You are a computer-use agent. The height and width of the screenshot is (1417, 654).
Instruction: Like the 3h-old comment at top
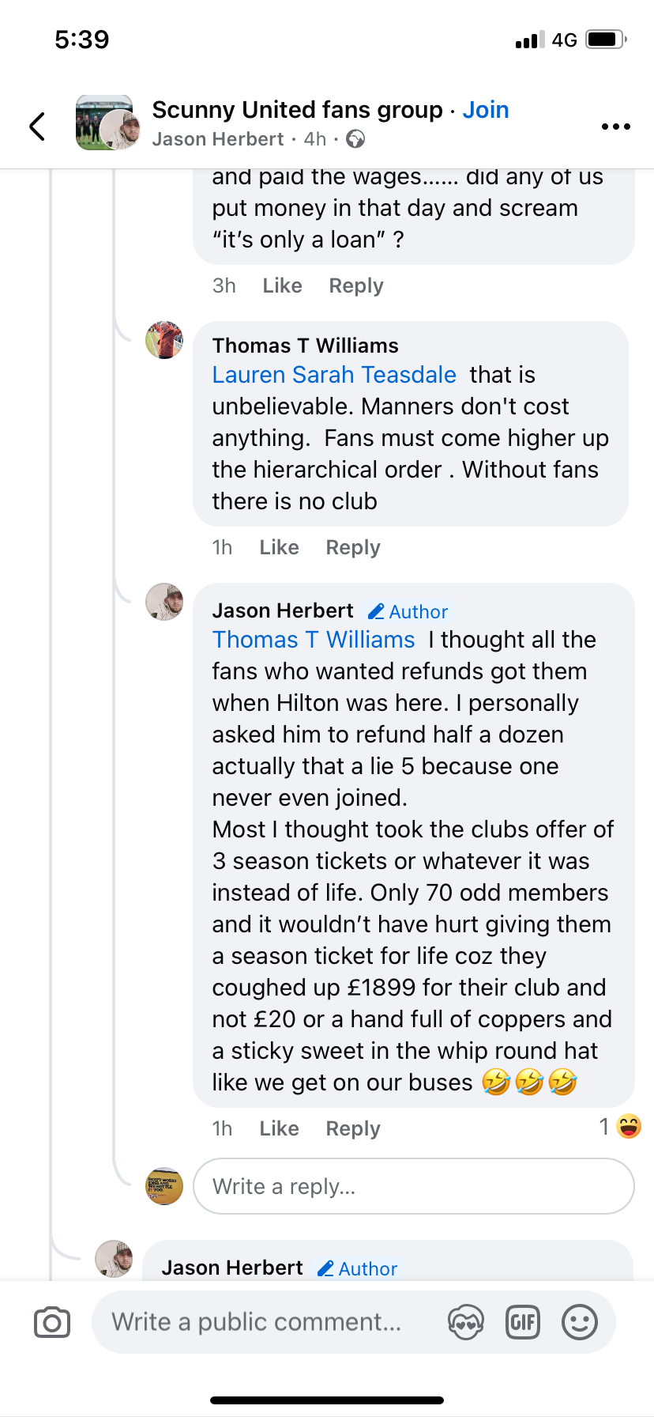[282, 285]
